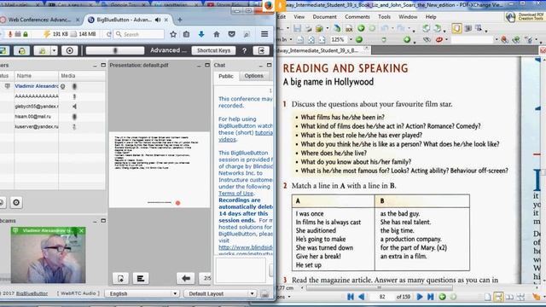This screenshot has height=307, width=546.
Task: Switch to Web Conferences browser tab
Action: pos(39,20)
